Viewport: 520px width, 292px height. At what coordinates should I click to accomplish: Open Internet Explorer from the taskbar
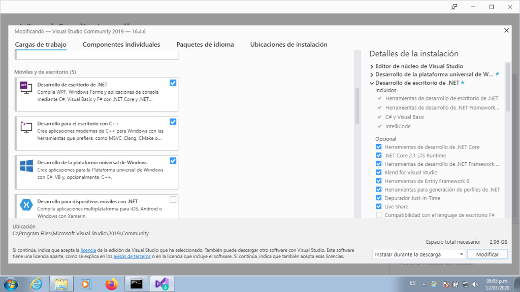click(37, 283)
